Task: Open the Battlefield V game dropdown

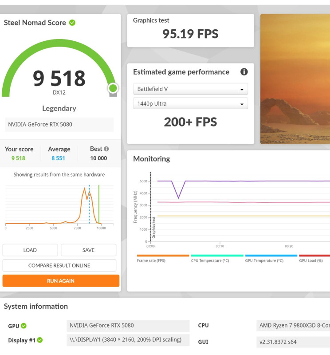Action: pyautogui.click(x=190, y=89)
